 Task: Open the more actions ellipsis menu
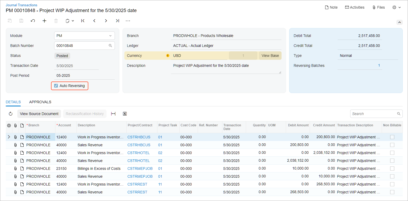point(128,21)
